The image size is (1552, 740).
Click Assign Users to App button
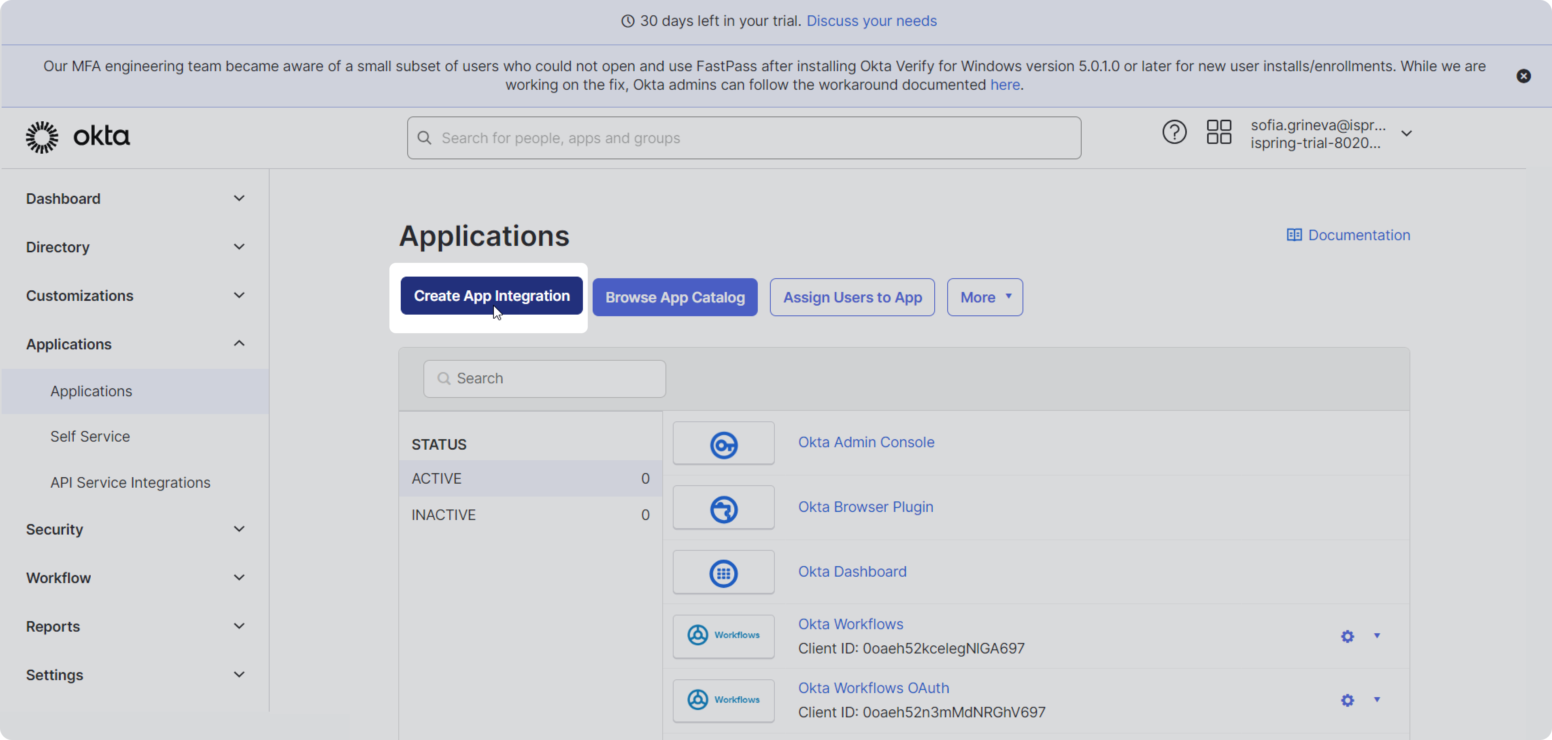pyautogui.click(x=852, y=297)
